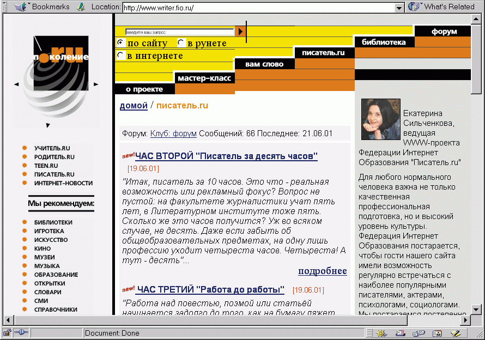
Task: Click the orange search arrow button
Action: coord(240,32)
